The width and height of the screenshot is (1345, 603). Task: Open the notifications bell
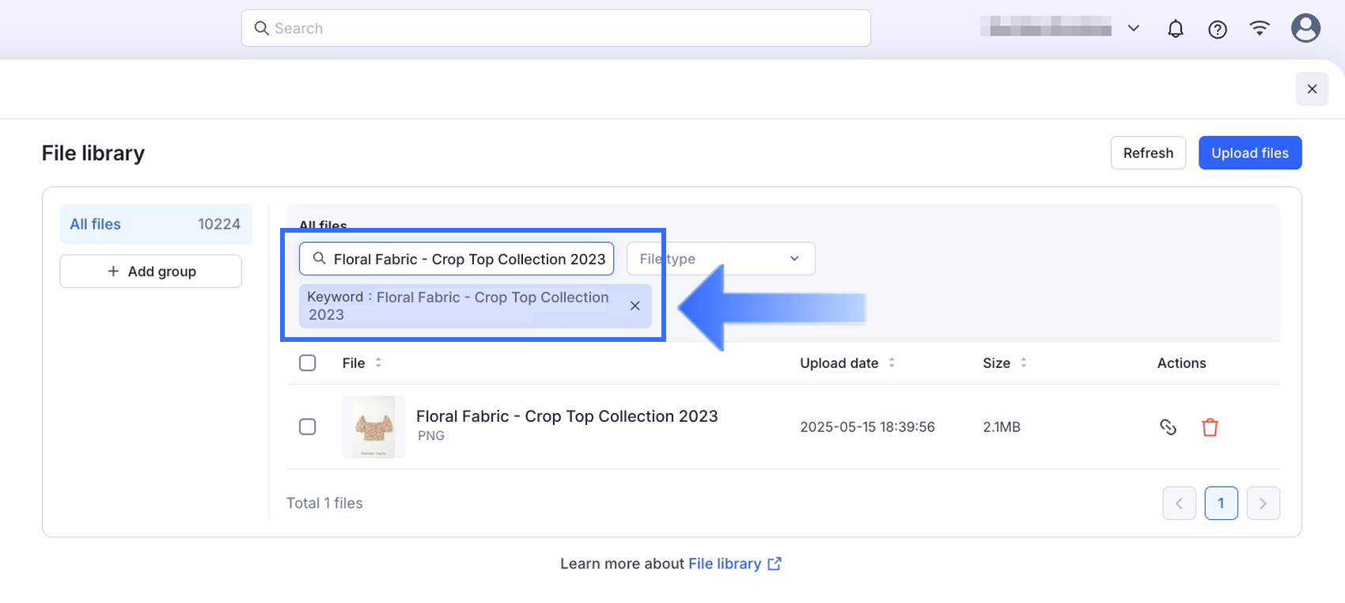click(x=1176, y=29)
